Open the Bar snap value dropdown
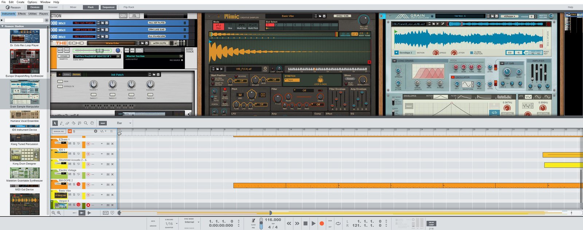The width and height of the screenshot is (583, 230). pyautogui.click(x=130, y=123)
